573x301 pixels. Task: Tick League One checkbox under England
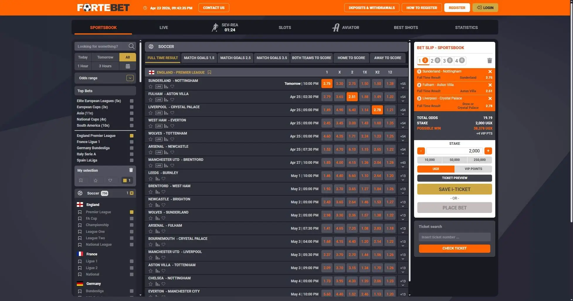(132, 232)
